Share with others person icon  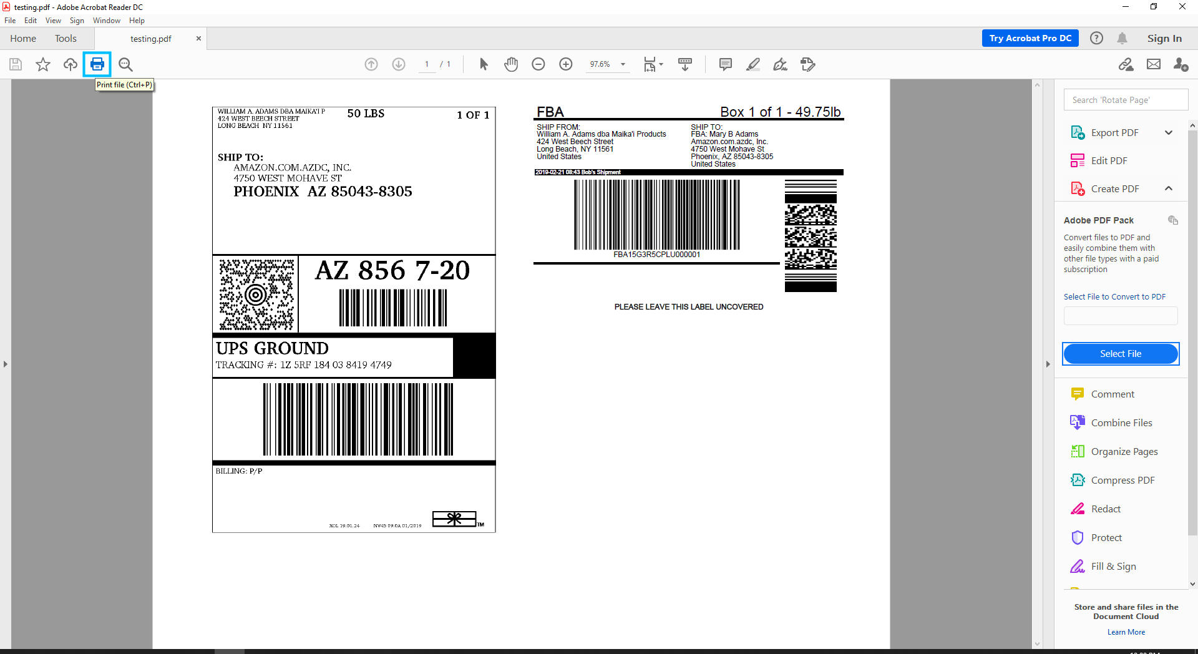click(x=1181, y=64)
